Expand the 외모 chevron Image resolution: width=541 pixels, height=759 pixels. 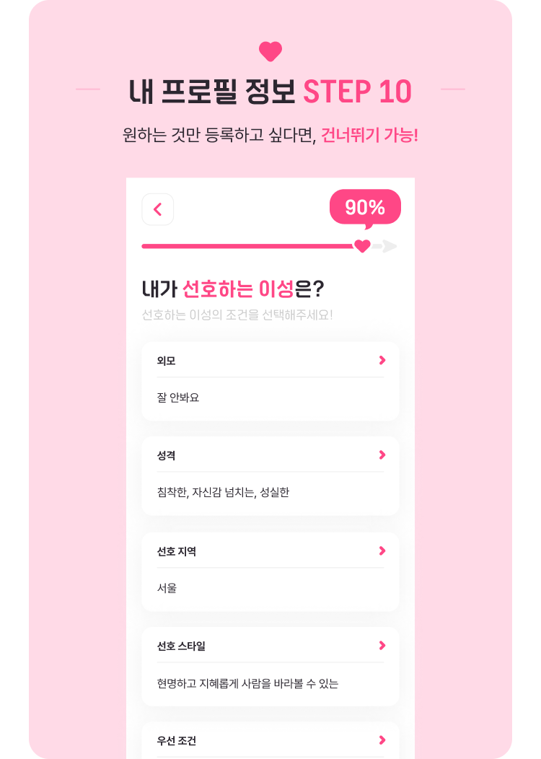pyautogui.click(x=382, y=360)
